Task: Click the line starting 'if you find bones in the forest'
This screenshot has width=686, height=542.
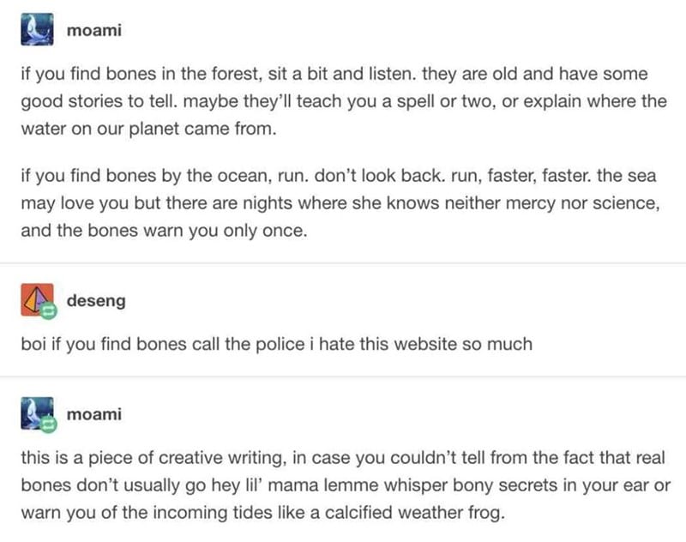Action: (334, 74)
